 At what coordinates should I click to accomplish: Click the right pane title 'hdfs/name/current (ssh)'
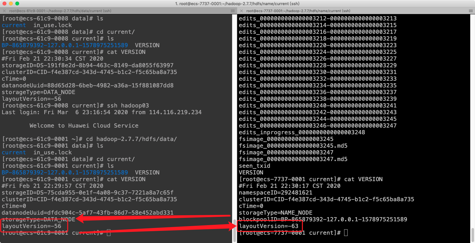coord(298,11)
